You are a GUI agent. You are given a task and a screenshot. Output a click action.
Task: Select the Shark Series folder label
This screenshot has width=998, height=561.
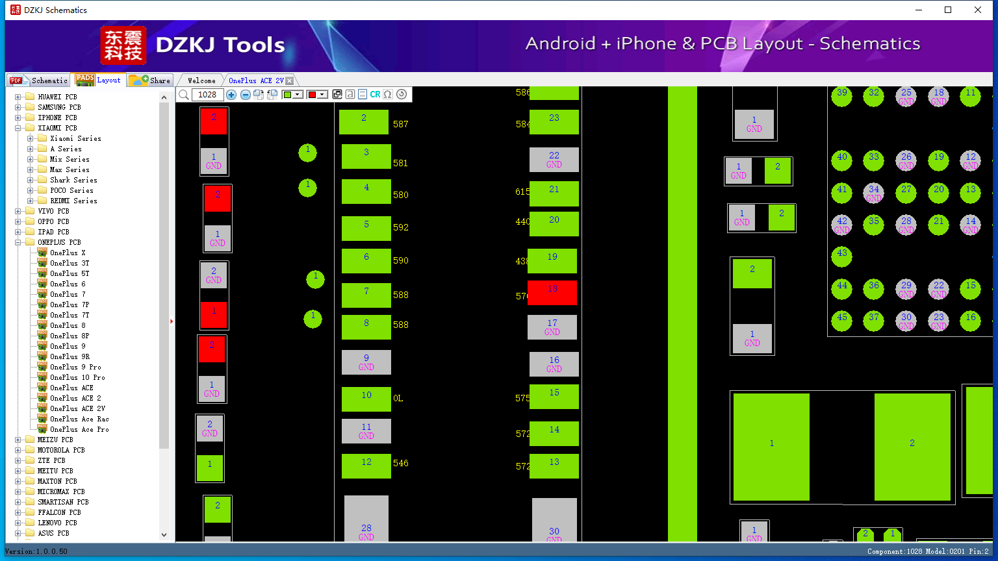coord(73,180)
